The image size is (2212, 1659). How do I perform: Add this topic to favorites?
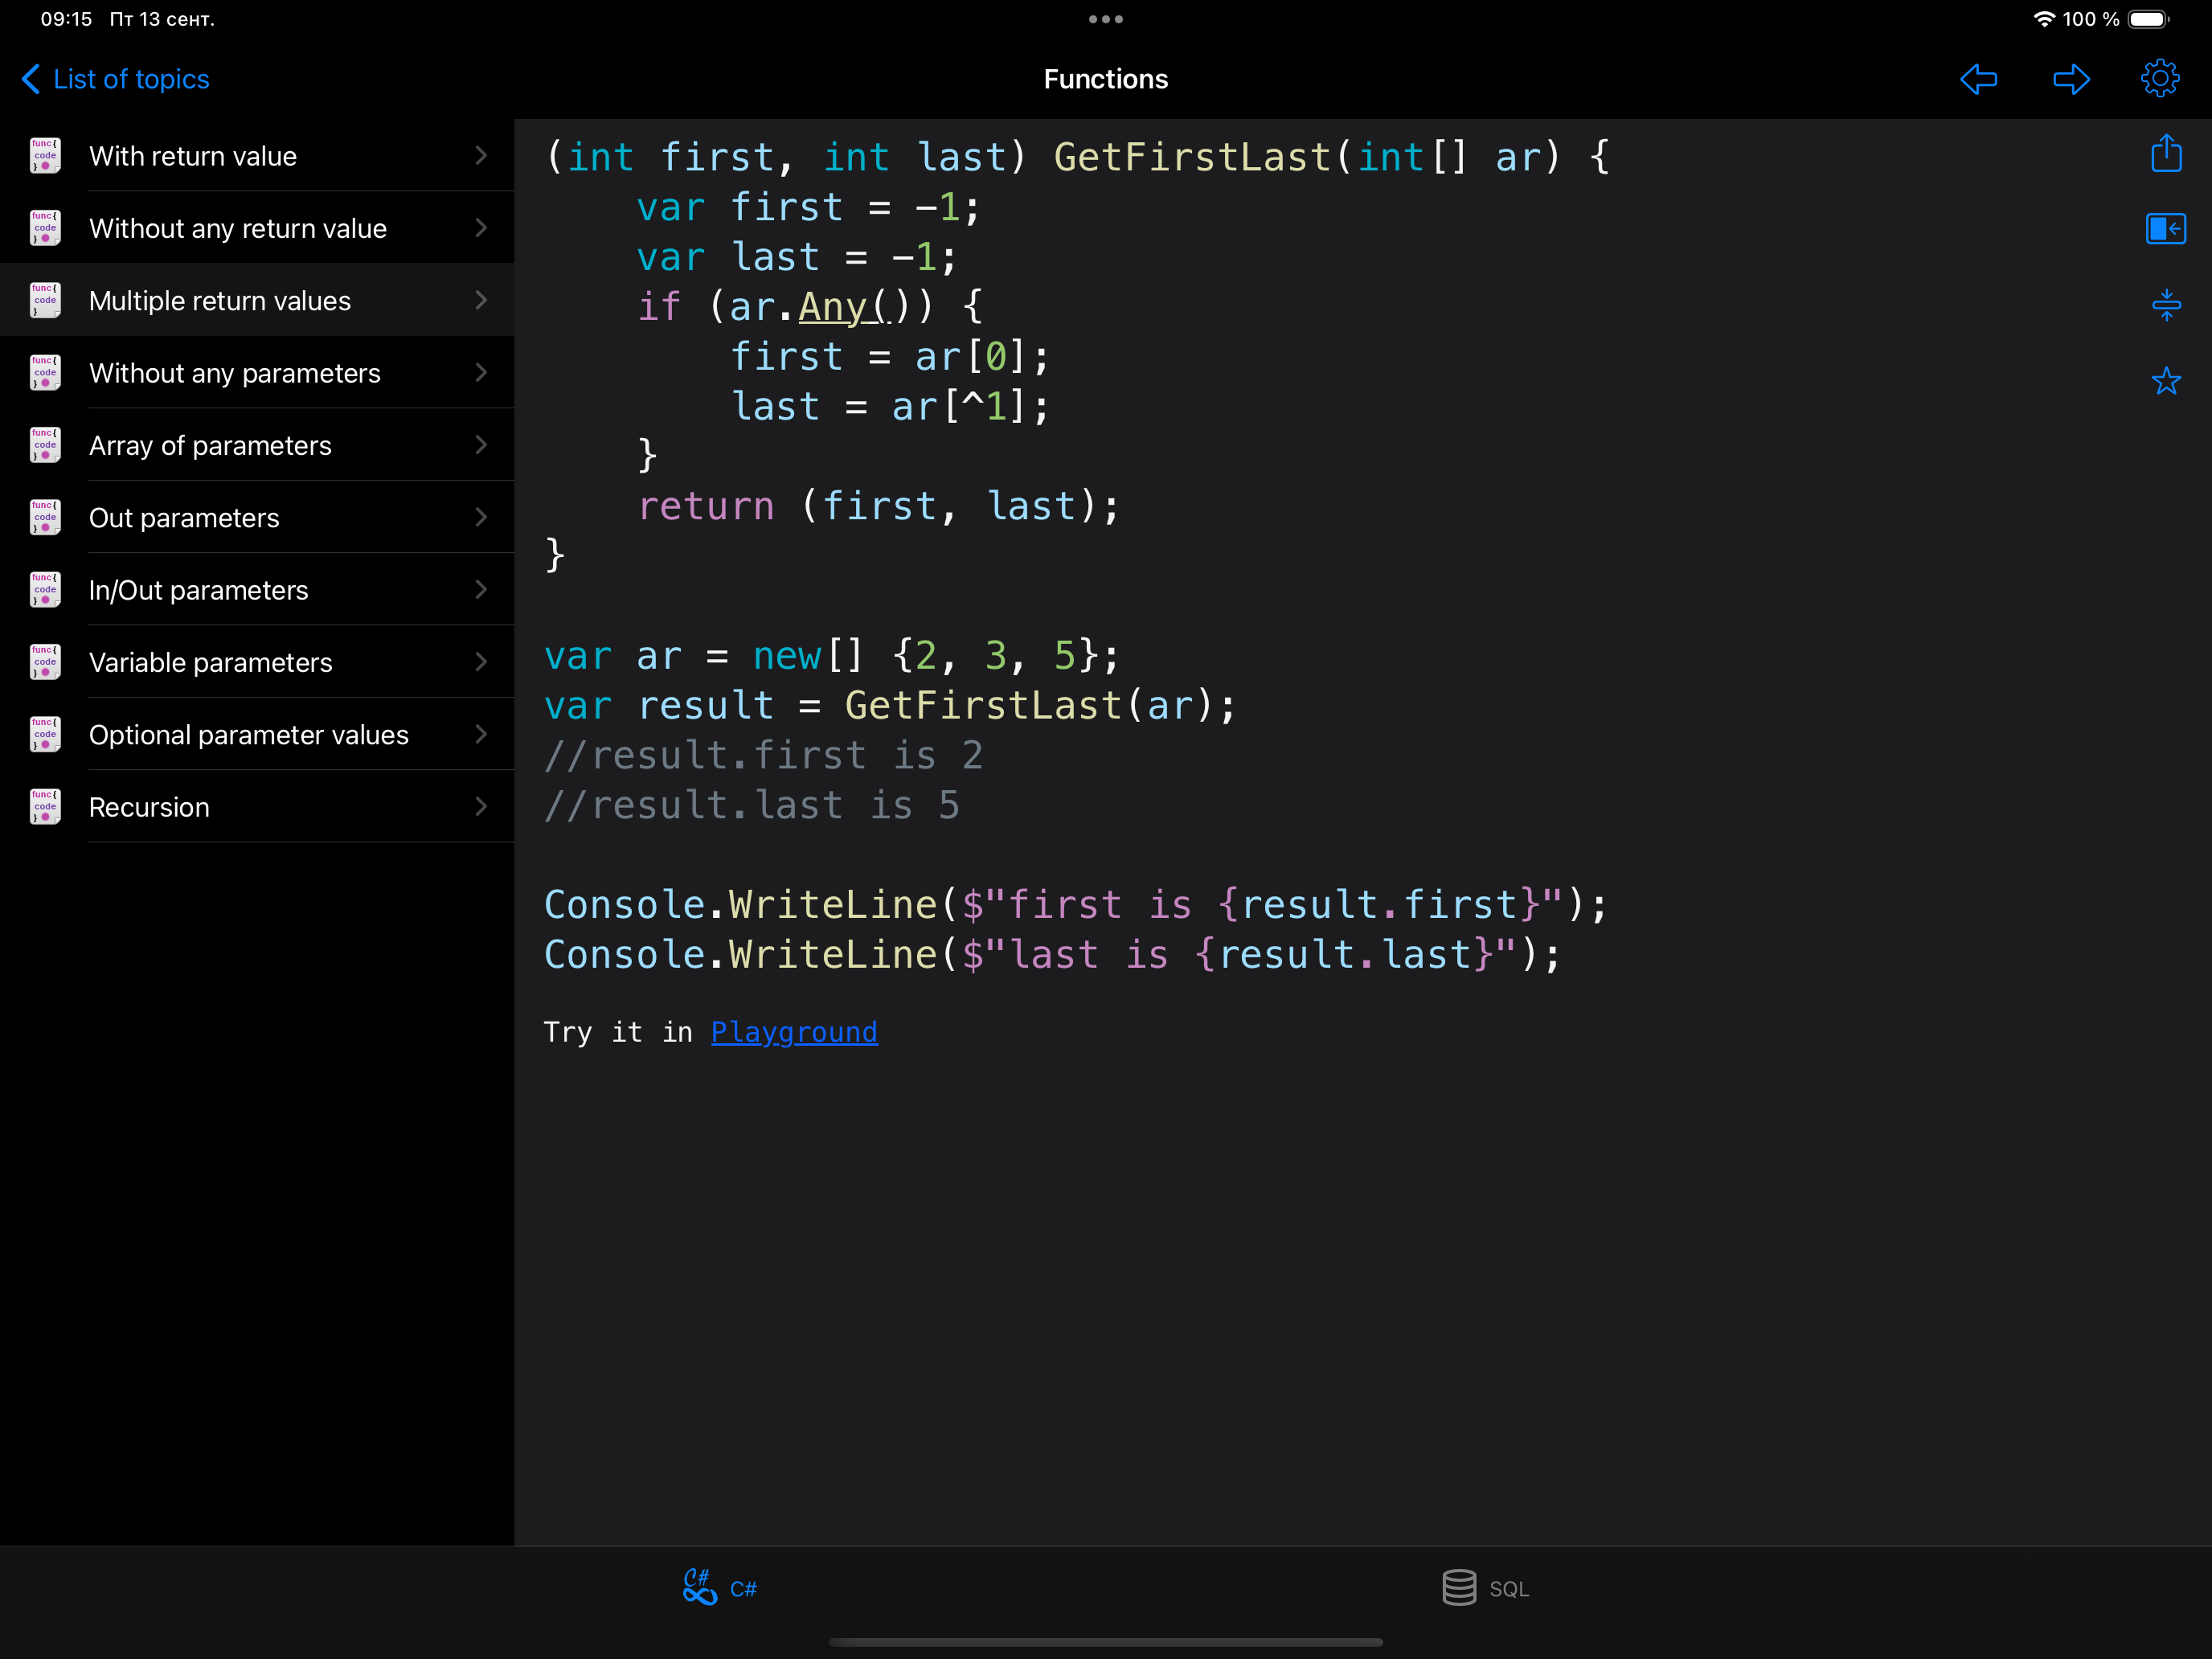point(2166,380)
